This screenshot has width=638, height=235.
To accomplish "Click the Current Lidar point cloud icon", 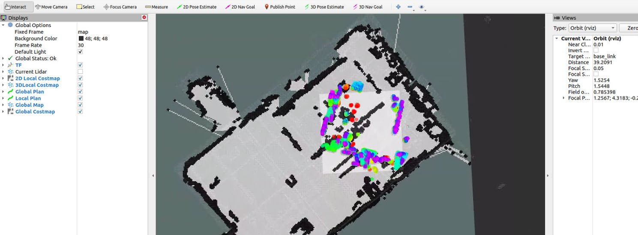I will [x=11, y=72].
